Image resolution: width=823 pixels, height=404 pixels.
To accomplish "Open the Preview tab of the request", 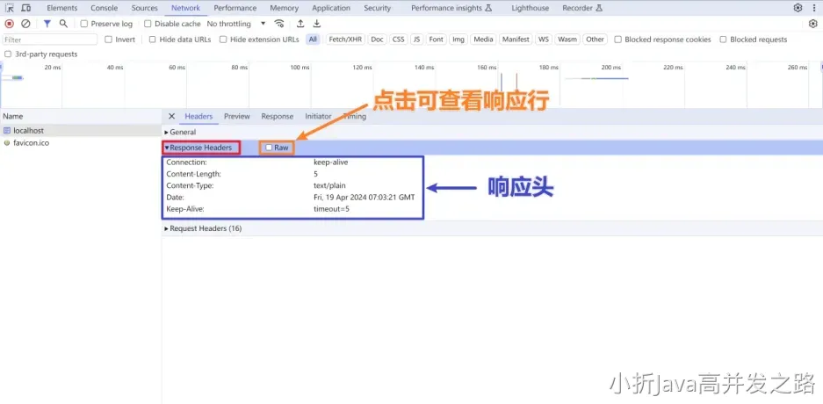I will (x=236, y=116).
